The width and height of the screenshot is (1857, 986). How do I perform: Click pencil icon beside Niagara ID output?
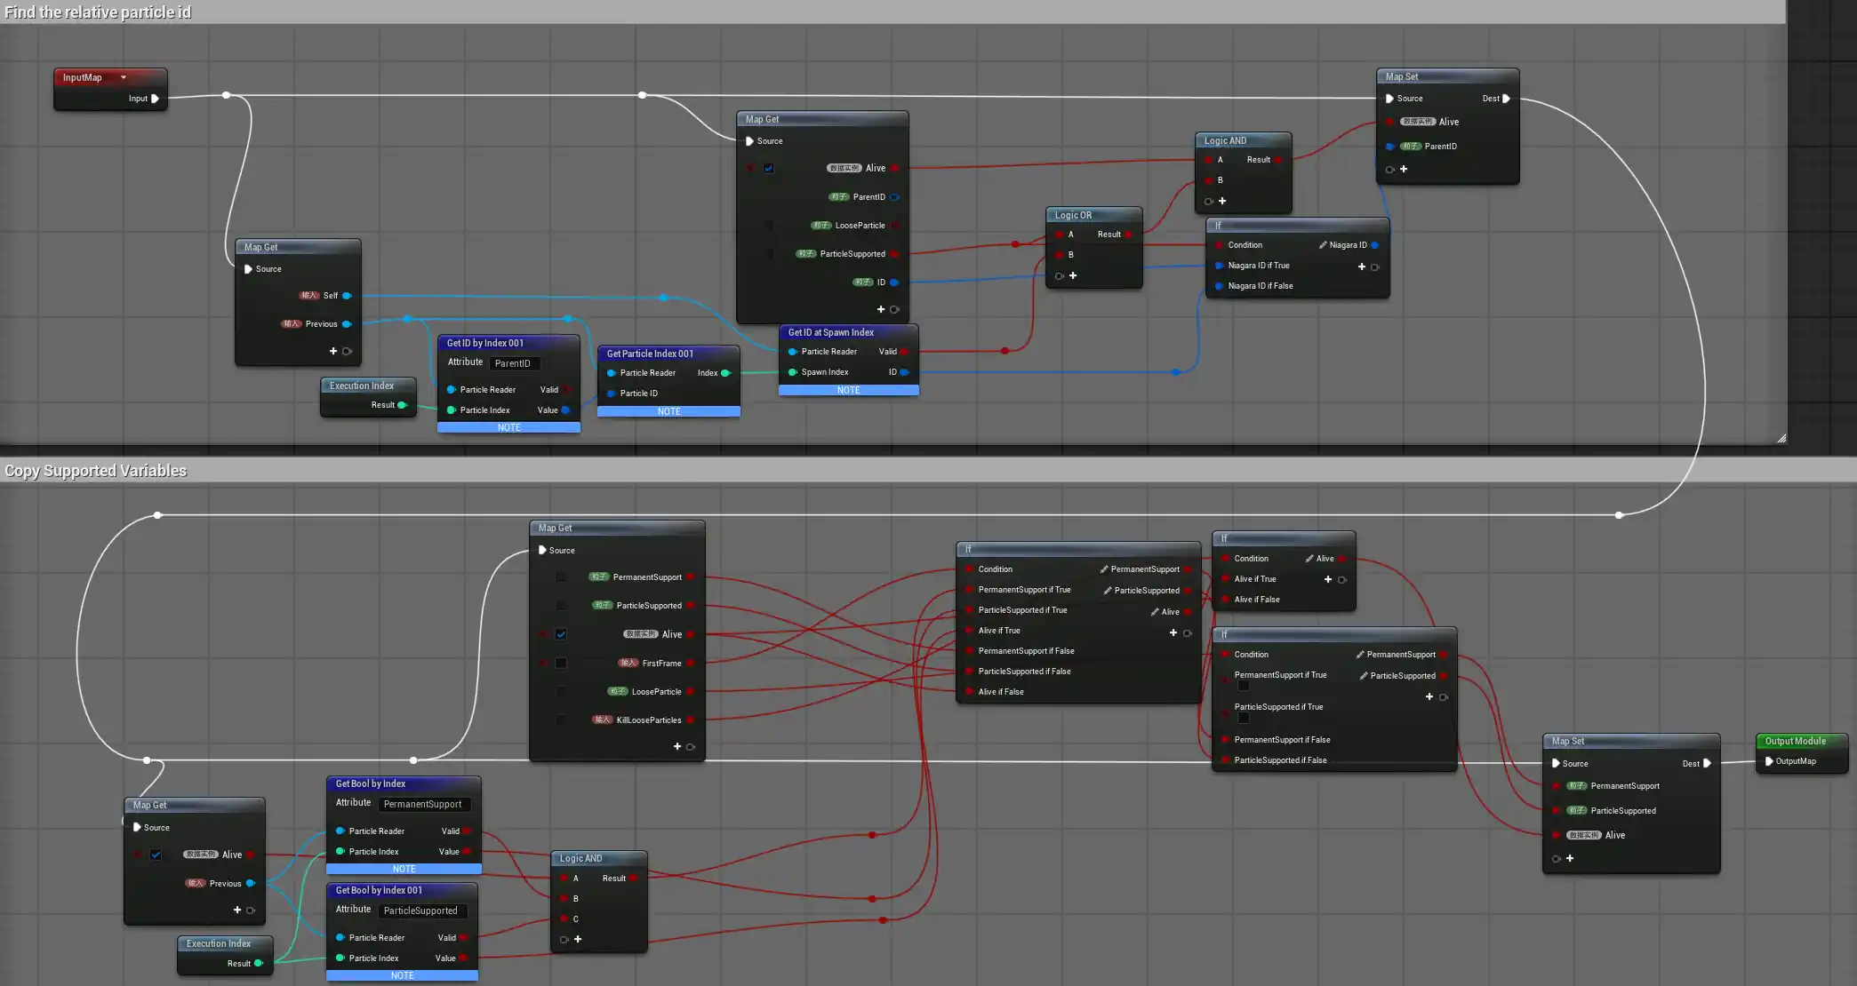point(1323,245)
